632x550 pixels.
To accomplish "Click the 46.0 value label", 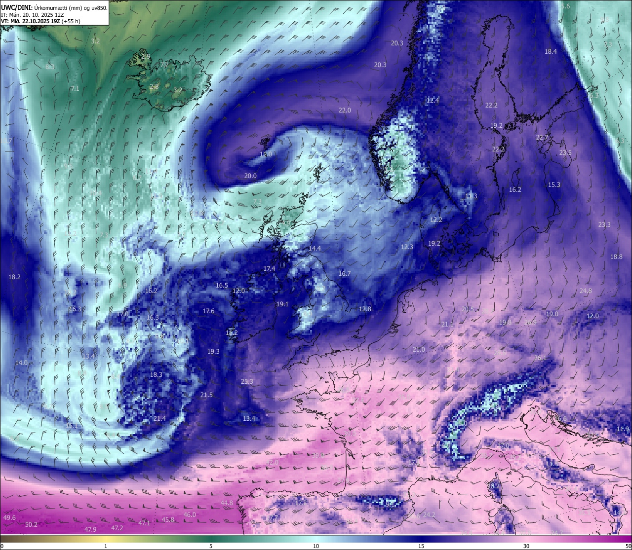I will (x=190, y=515).
